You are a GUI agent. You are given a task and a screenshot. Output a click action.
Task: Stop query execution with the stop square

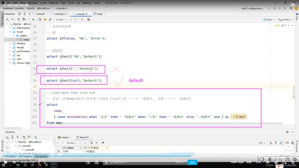82,19
